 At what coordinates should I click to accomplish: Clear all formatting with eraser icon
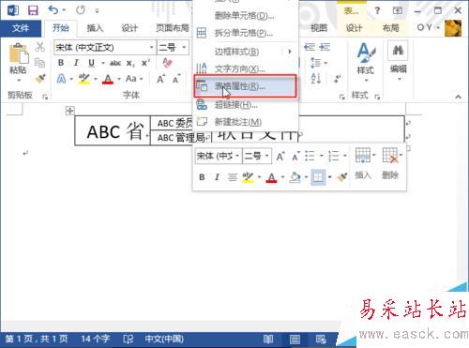click(x=168, y=63)
